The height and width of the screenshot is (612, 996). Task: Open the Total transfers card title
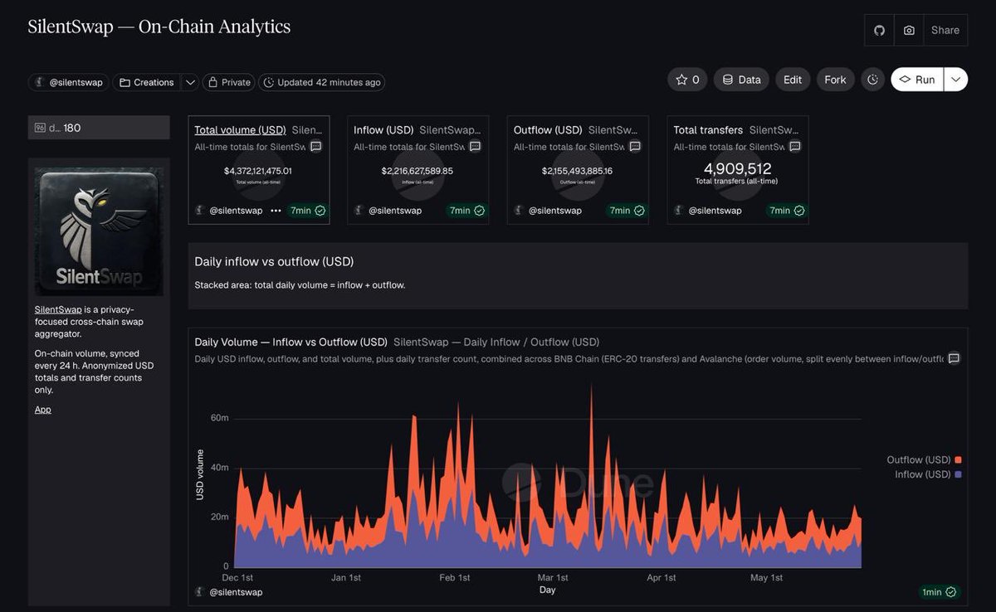[708, 130]
